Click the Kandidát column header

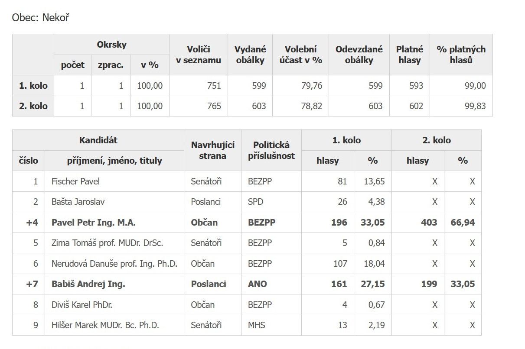click(x=98, y=140)
